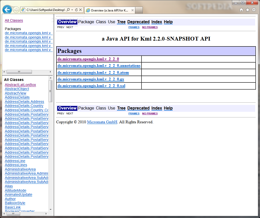Viewport: 260px width, 218px height.
Task: Open the Tools gear icon
Action: (254, 10)
